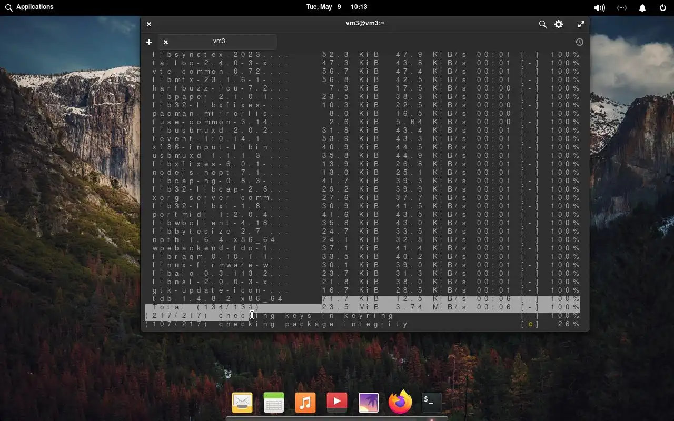This screenshot has height=421, width=674.
Task: Click the 23.5 MiB total size
Action: (x=351, y=307)
